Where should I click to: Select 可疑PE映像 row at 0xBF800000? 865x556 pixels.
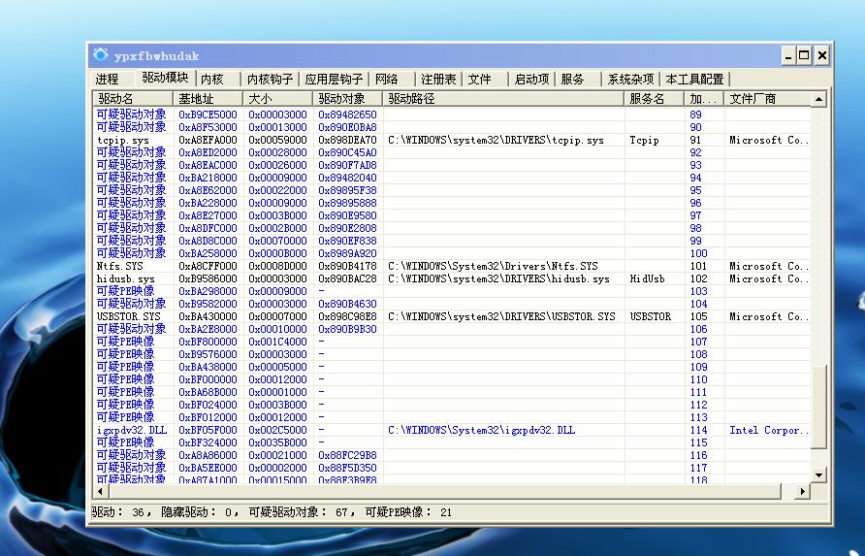pos(452,342)
